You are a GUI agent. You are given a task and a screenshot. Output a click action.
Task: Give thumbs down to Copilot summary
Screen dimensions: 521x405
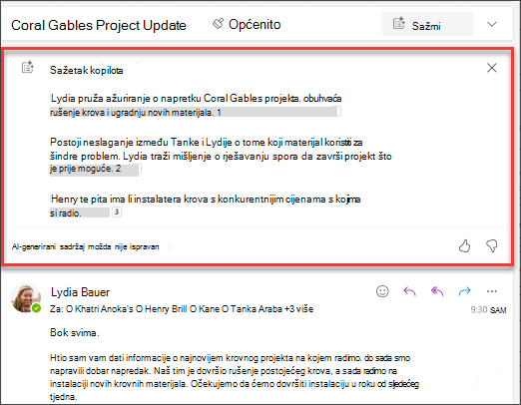492,246
